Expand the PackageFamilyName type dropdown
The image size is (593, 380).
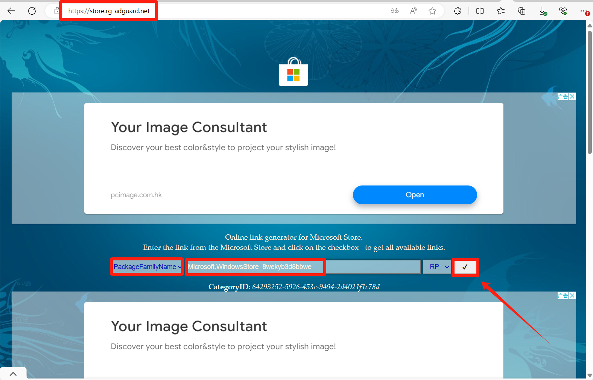[x=147, y=267]
